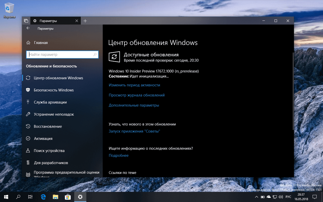Click the magnifier icon in the search box
The height and width of the screenshot is (202, 323).
[x=95, y=55]
